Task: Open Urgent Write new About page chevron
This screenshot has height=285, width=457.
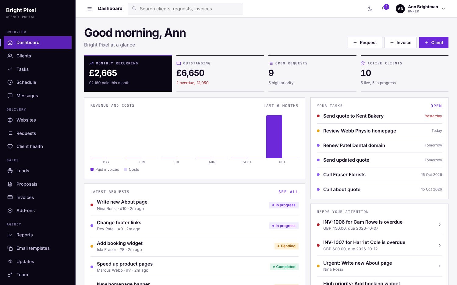Action: click(440, 266)
